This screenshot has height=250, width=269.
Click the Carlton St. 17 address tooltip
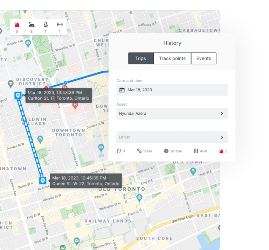coord(58,95)
